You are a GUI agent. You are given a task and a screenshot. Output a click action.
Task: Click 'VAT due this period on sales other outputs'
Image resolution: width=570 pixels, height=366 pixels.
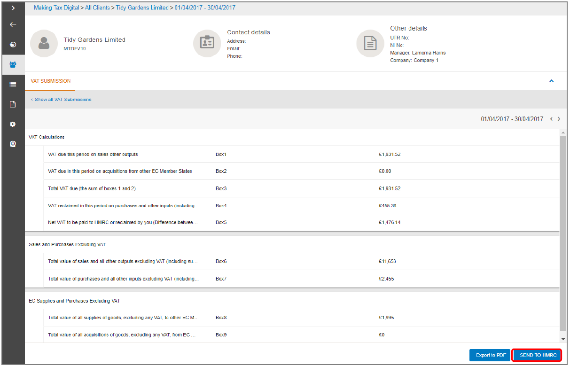click(93, 154)
